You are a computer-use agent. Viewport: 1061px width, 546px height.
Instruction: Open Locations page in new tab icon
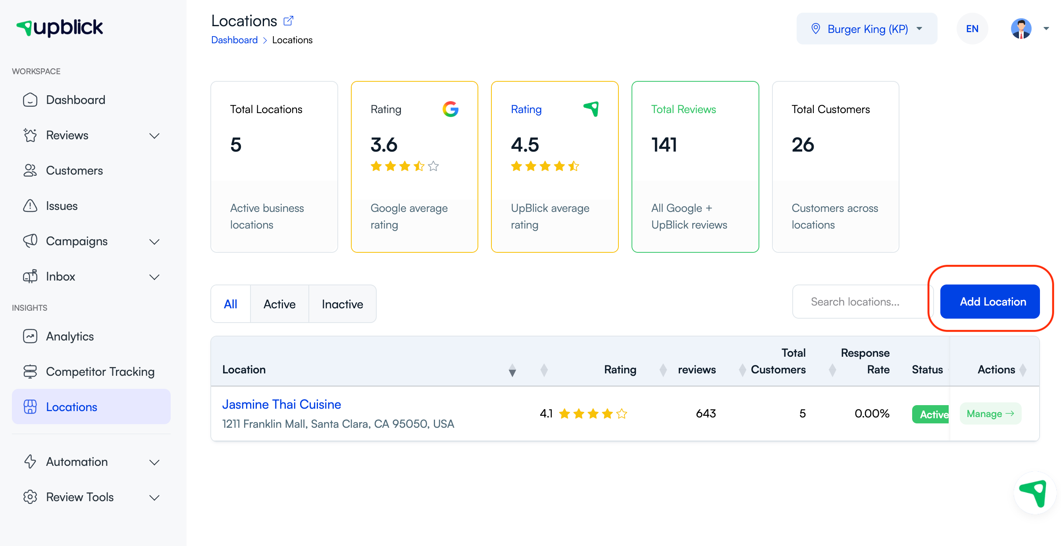click(x=288, y=21)
